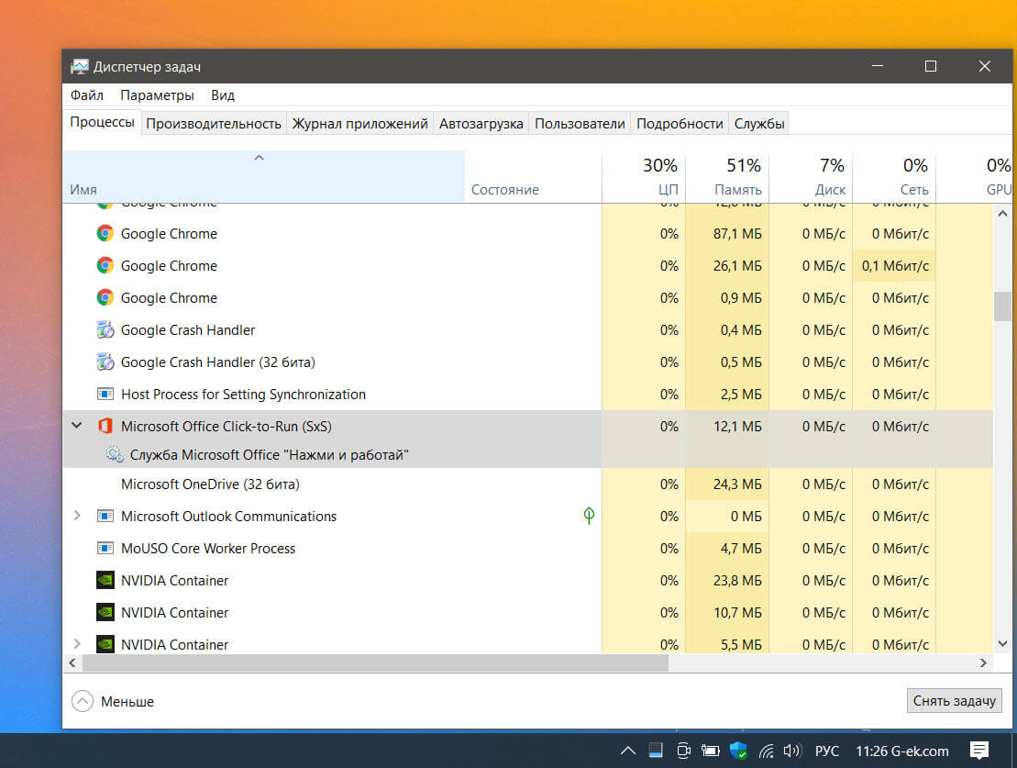The width and height of the screenshot is (1017, 768).
Task: Click the gear icon beside Служба Microsoft Office
Action: [115, 454]
